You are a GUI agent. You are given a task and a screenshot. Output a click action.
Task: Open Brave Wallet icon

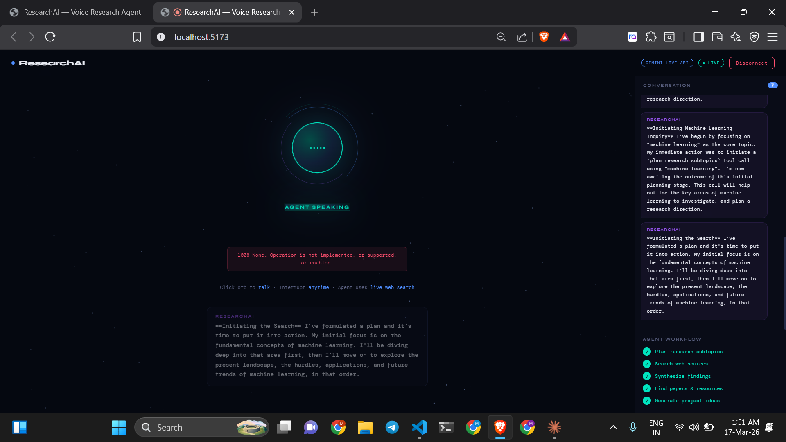717,37
